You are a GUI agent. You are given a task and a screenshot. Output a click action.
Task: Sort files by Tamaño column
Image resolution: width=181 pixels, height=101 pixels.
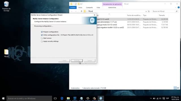tap(162, 15)
